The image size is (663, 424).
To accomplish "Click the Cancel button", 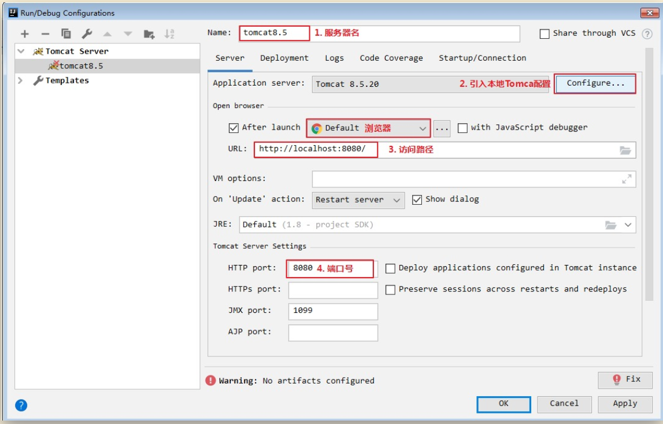I will 564,404.
